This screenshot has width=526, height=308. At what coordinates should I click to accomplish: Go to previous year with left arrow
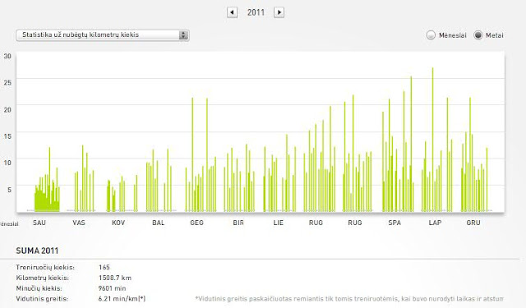point(232,13)
